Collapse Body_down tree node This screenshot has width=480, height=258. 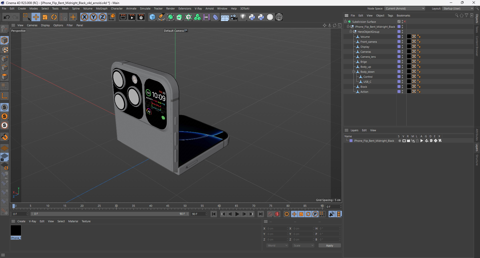(354, 71)
